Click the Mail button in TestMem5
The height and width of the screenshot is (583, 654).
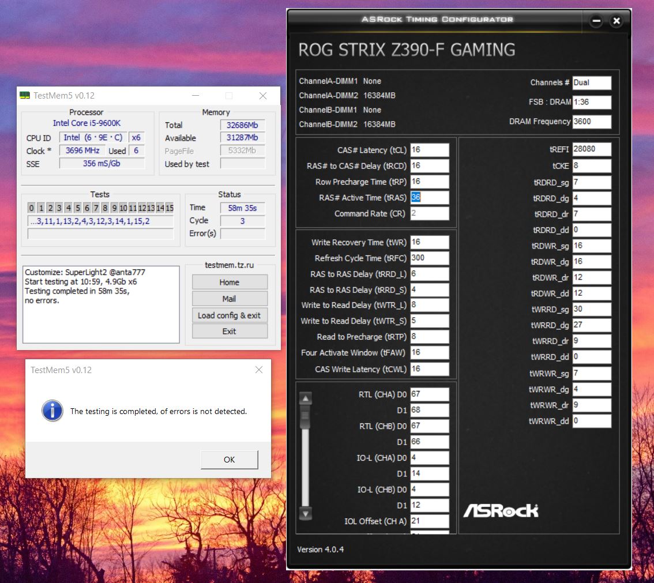[230, 299]
